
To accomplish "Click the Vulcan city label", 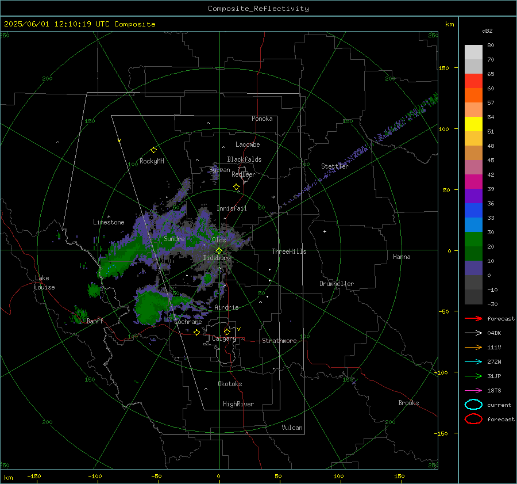I will (292, 428).
